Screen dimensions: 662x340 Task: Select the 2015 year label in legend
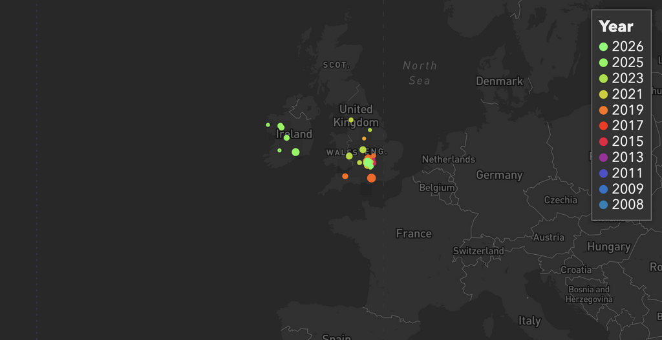point(627,141)
